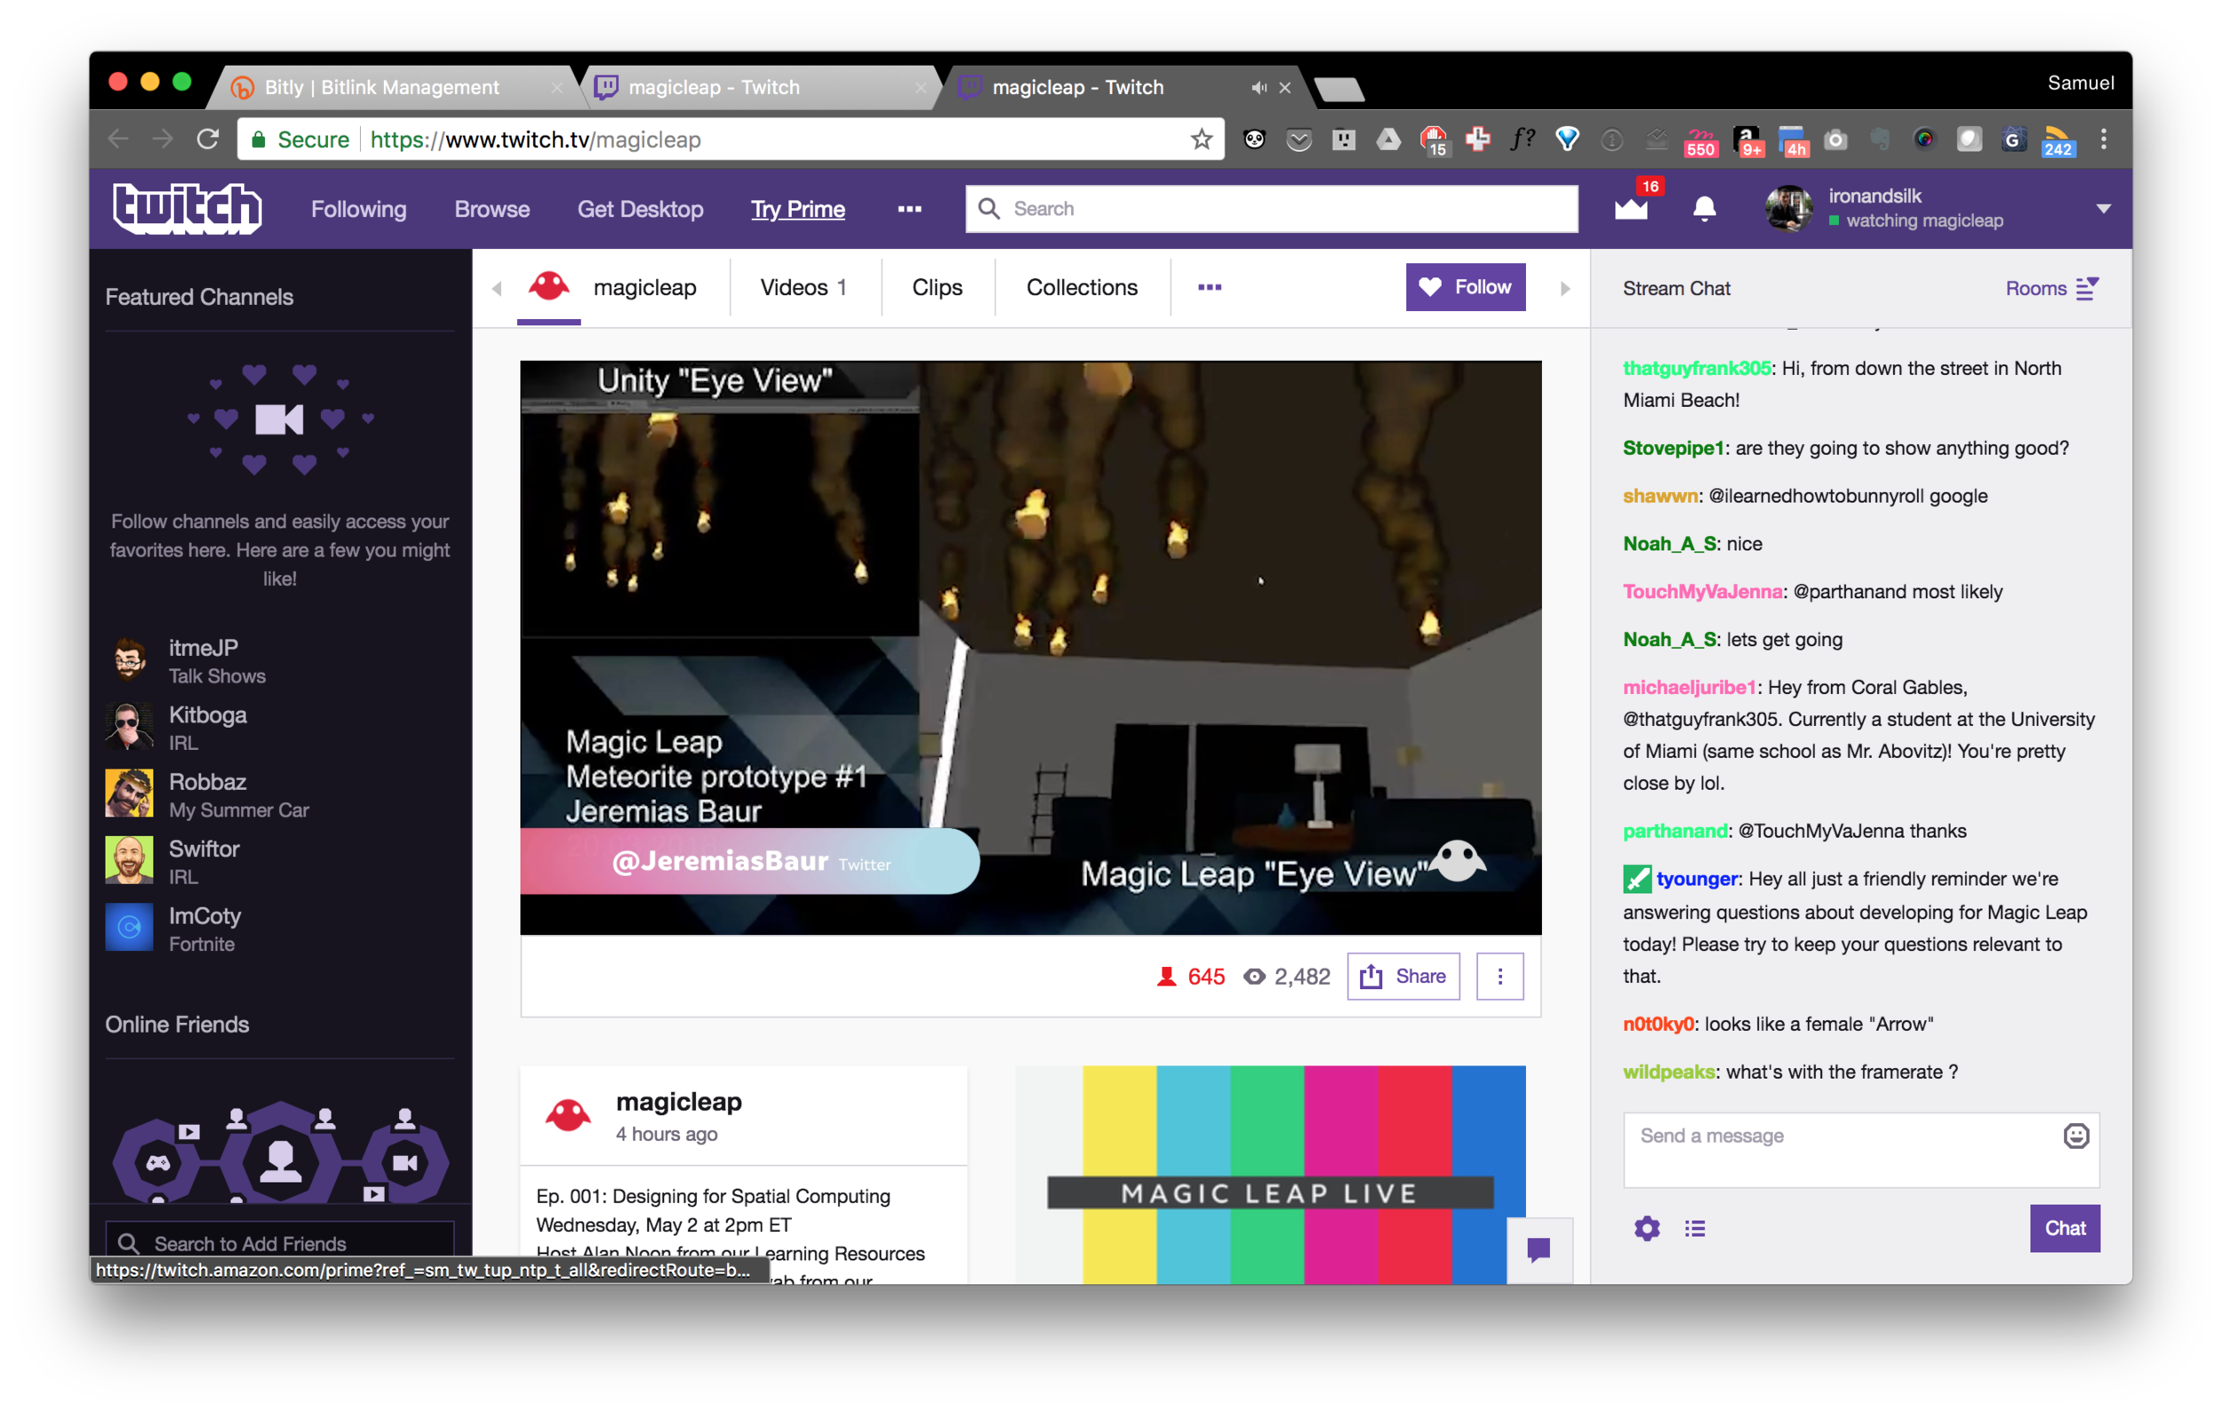Open the crown rewards menu with 16 badge
2222x1412 pixels.
(1632, 210)
